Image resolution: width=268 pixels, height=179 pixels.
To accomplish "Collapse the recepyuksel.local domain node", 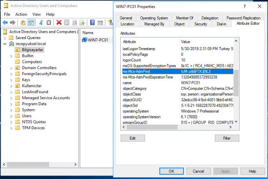I will (5, 44).
